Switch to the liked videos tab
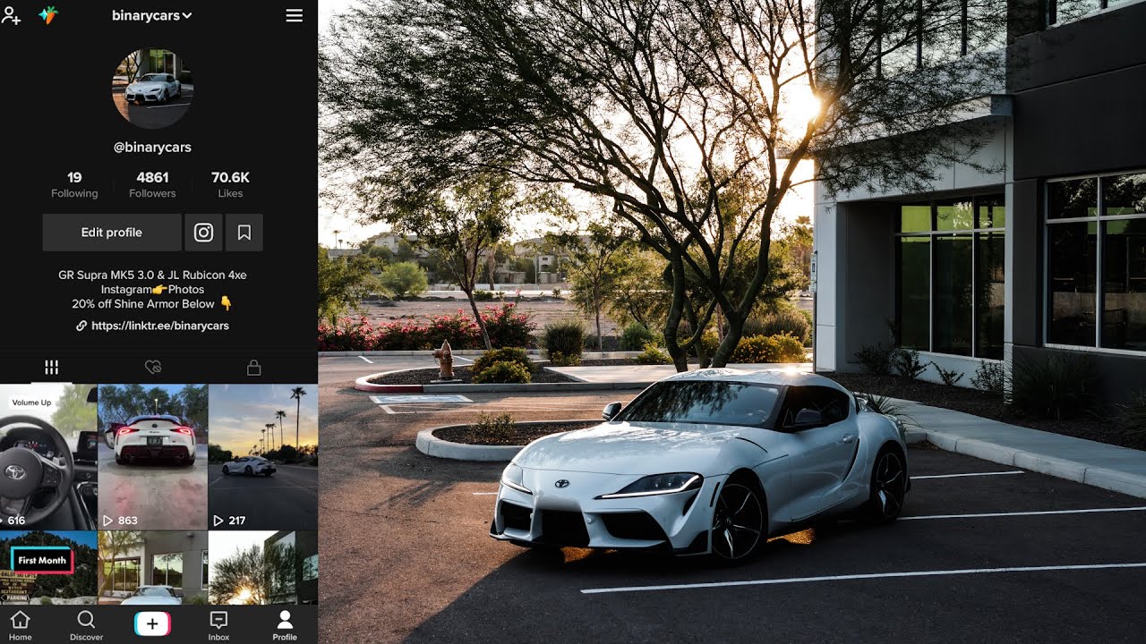 [x=153, y=367]
